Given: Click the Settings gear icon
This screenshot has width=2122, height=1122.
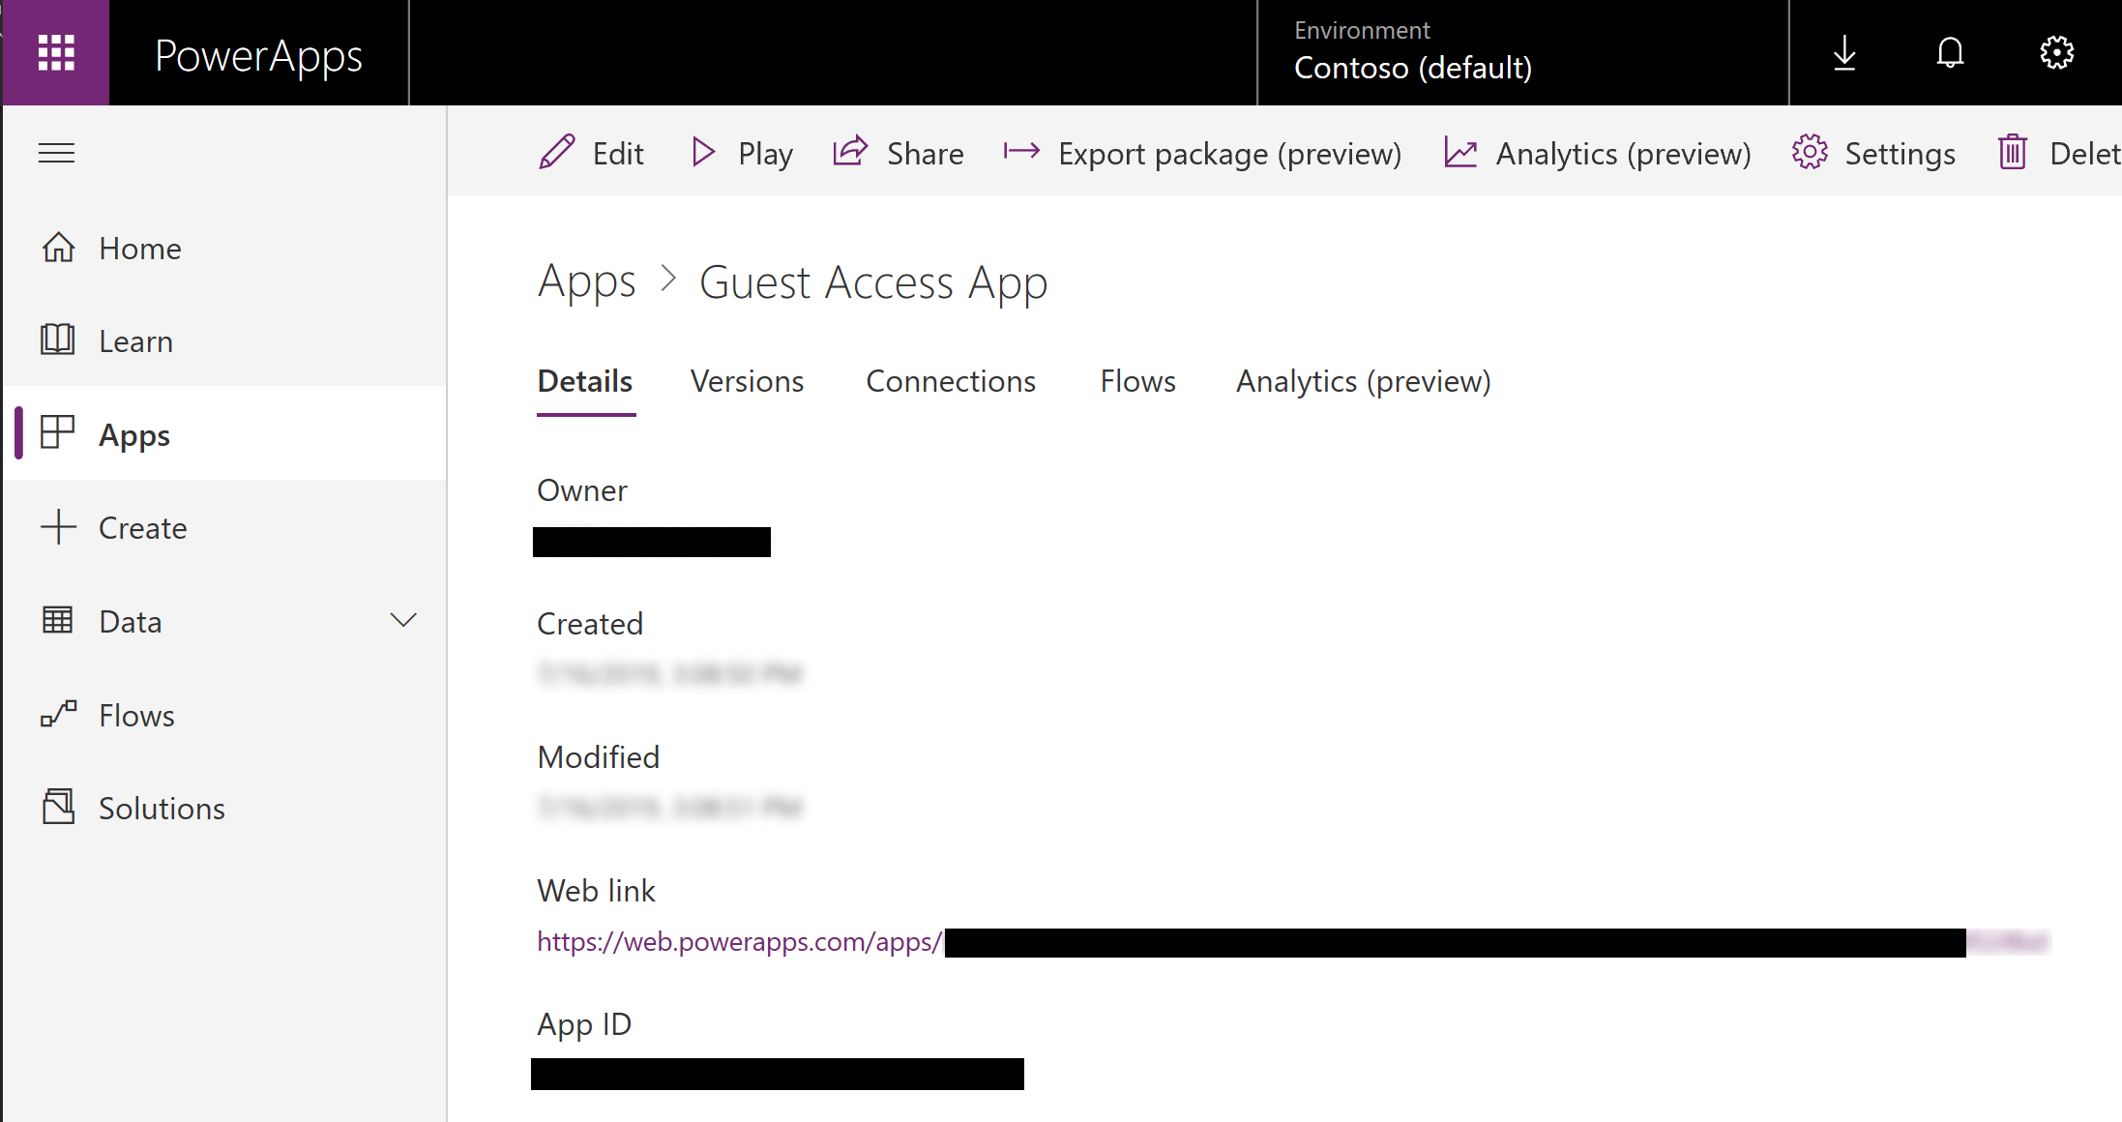Looking at the screenshot, I should (2057, 52).
